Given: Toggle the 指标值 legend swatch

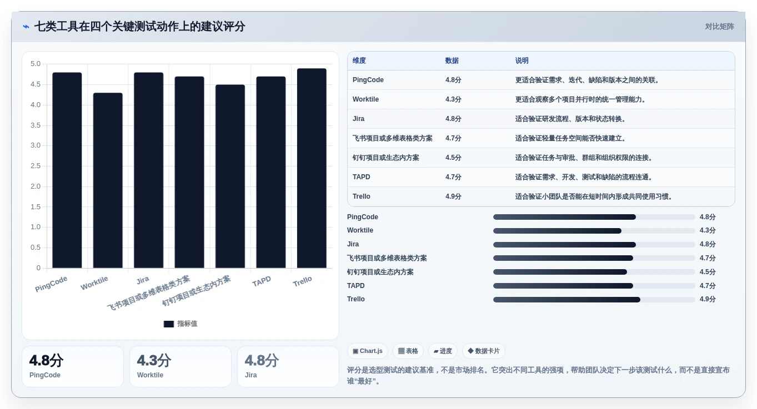Looking at the screenshot, I should (169, 324).
